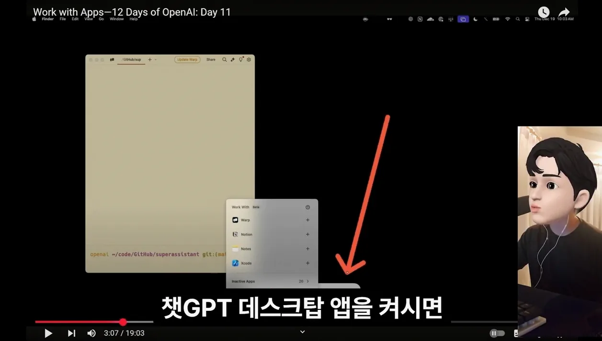Click the Xcode app icon in Work With
The height and width of the screenshot is (341, 602).
click(x=235, y=263)
